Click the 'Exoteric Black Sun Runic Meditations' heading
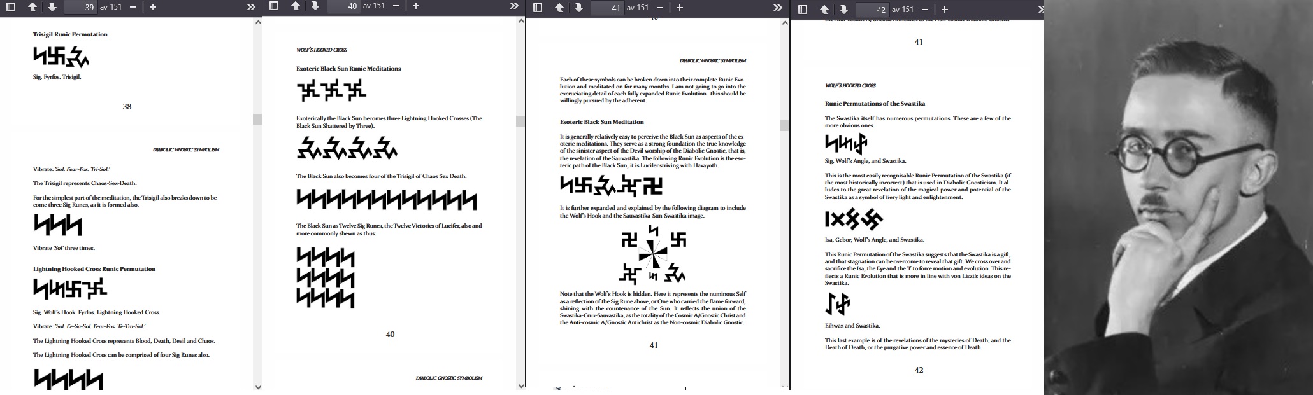 pos(348,69)
